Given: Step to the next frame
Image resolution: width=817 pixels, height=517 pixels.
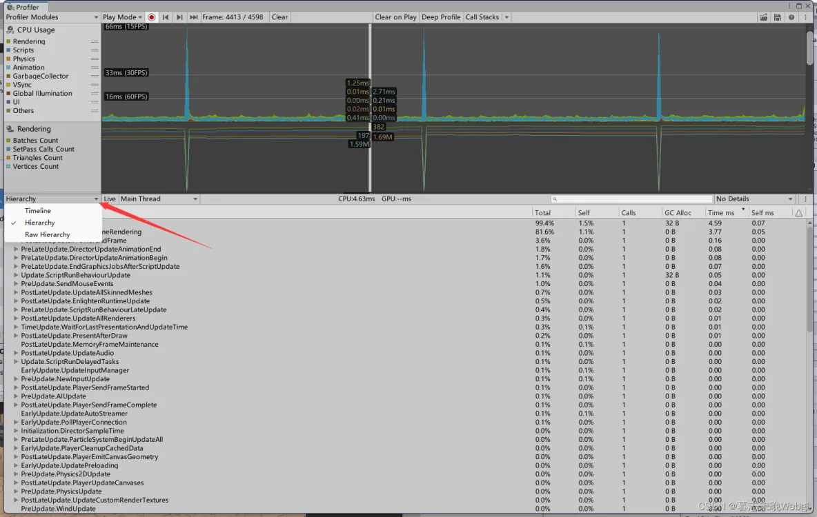Looking at the screenshot, I should click(179, 17).
